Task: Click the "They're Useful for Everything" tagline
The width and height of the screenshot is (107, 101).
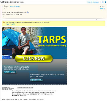Action: point(52,46)
